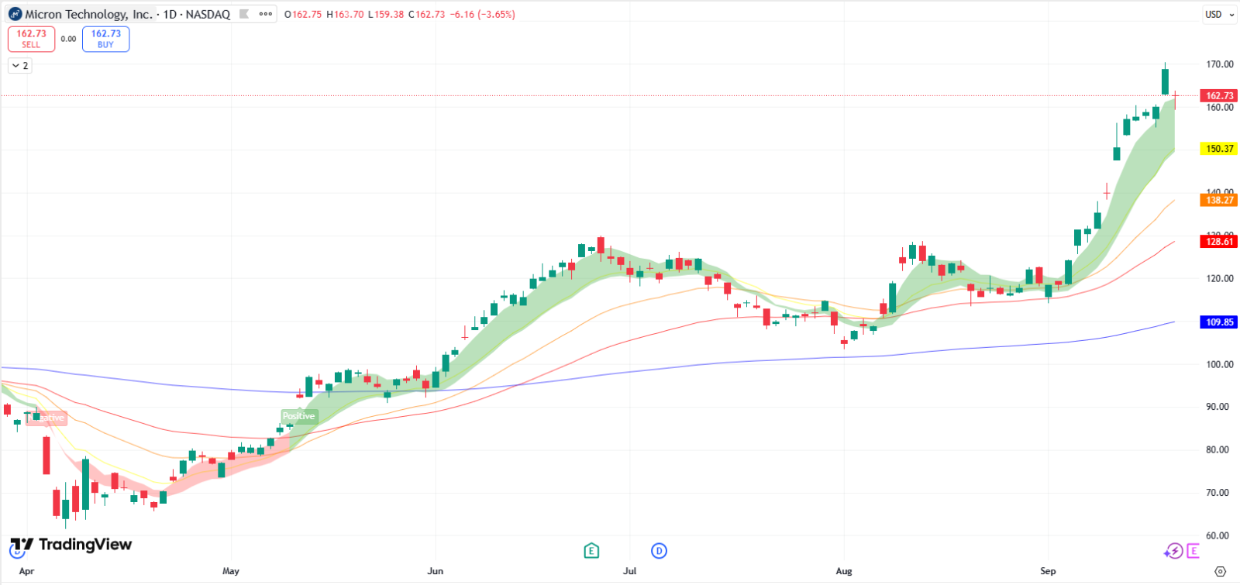Click the red Negative signal label
The width and height of the screenshot is (1240, 585).
click(x=46, y=418)
